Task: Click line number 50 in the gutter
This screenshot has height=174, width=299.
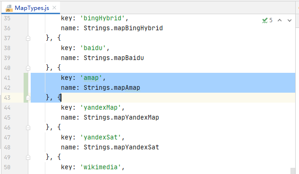Action: pos(7,167)
